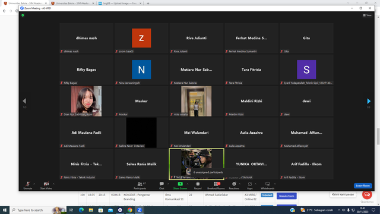
Task: Open the Windows Start menu
Action: (x=5, y=210)
